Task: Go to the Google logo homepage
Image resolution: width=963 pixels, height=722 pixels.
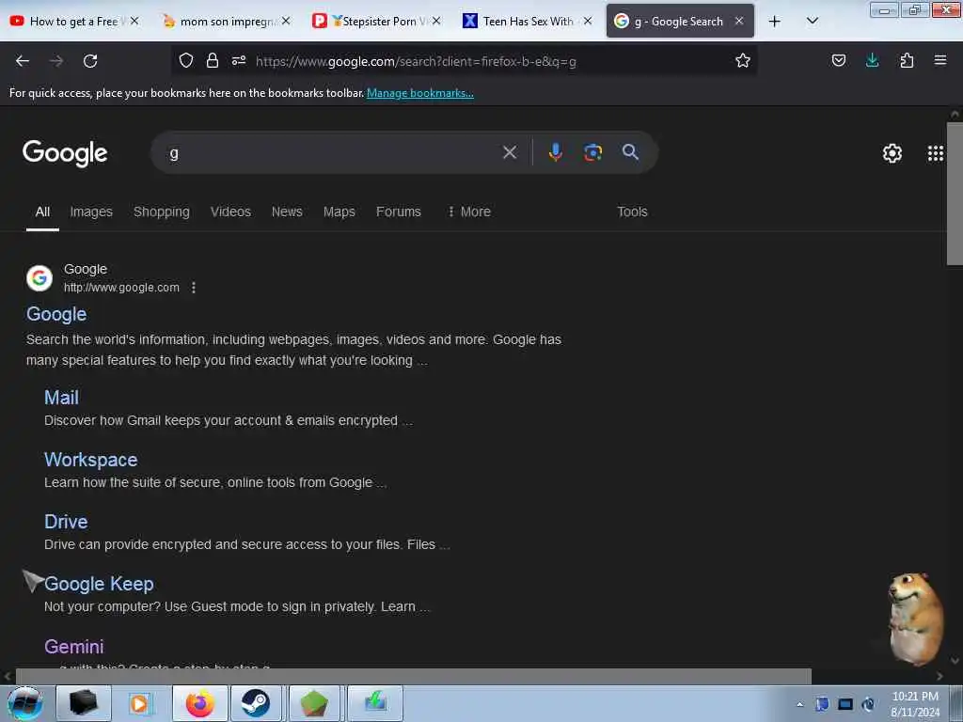Action: pyautogui.click(x=65, y=153)
